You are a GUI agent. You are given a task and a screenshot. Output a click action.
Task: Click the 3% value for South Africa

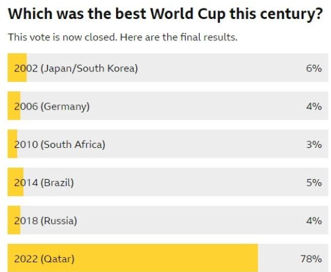pyautogui.click(x=314, y=145)
